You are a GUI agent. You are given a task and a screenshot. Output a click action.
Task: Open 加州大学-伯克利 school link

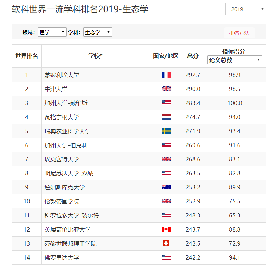[66, 145]
